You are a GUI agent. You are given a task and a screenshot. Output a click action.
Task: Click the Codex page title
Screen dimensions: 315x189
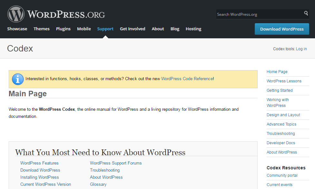click(20, 49)
